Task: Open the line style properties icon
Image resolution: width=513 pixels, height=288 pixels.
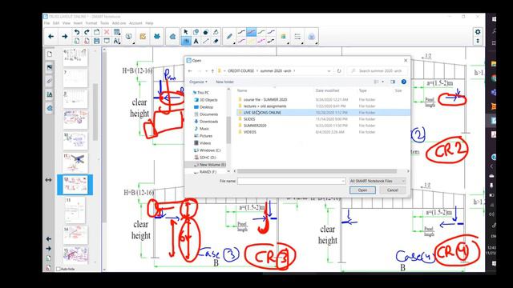Action: (297, 37)
